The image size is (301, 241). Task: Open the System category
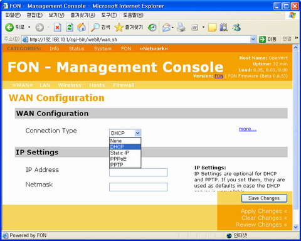coord(103,49)
